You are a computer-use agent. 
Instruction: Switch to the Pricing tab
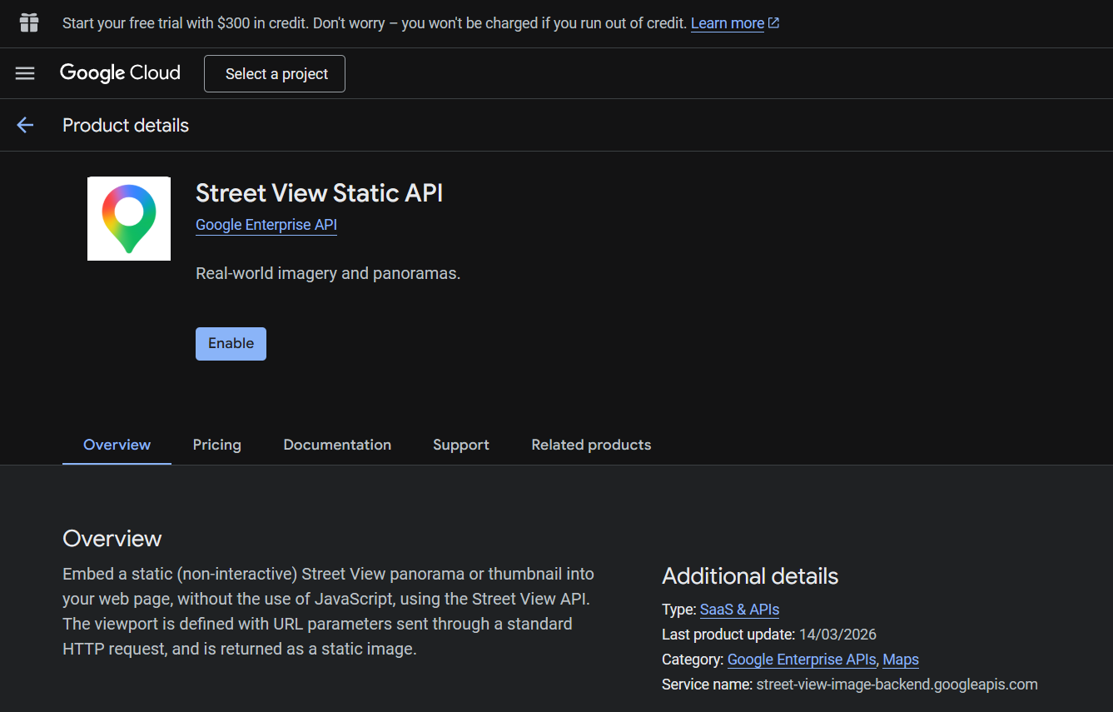click(x=216, y=445)
